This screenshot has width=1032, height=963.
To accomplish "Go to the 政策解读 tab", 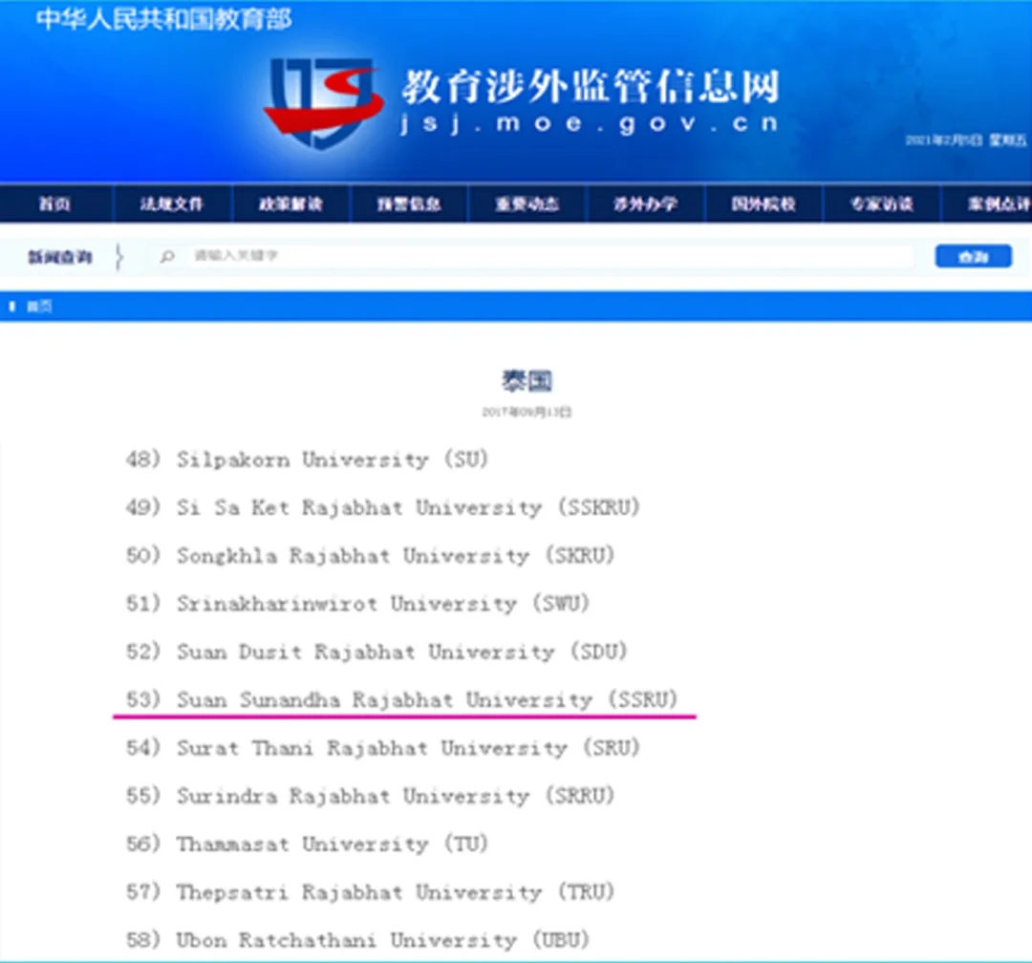I will [x=290, y=204].
